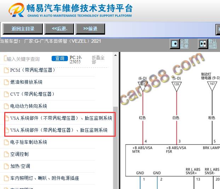
Task: Click PC.19-25055 code text
Action: coord(76,60)
